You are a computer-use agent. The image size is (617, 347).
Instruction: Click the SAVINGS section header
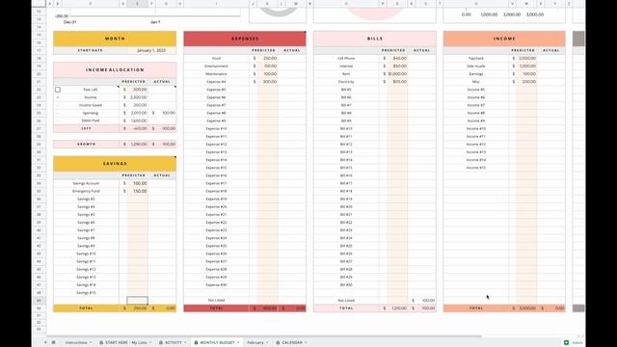click(x=115, y=163)
